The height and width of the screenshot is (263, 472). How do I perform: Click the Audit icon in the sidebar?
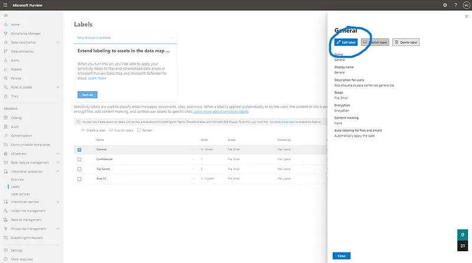point(6,126)
